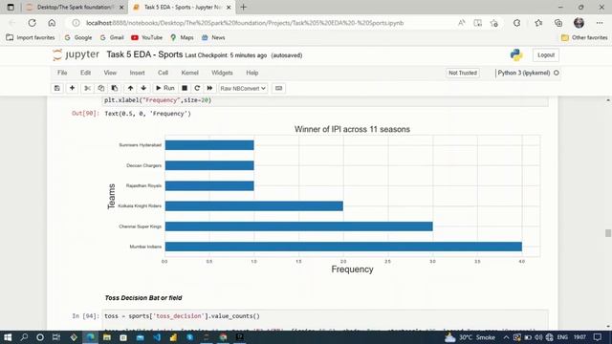Viewport: 612px width, 344px height.
Task: Open Task View on the taskbar
Action: coord(56,337)
